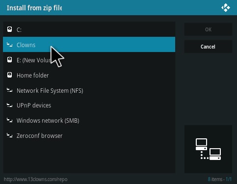237x184 pixels.
Task: Browse UPnP devices
Action: click(89, 105)
